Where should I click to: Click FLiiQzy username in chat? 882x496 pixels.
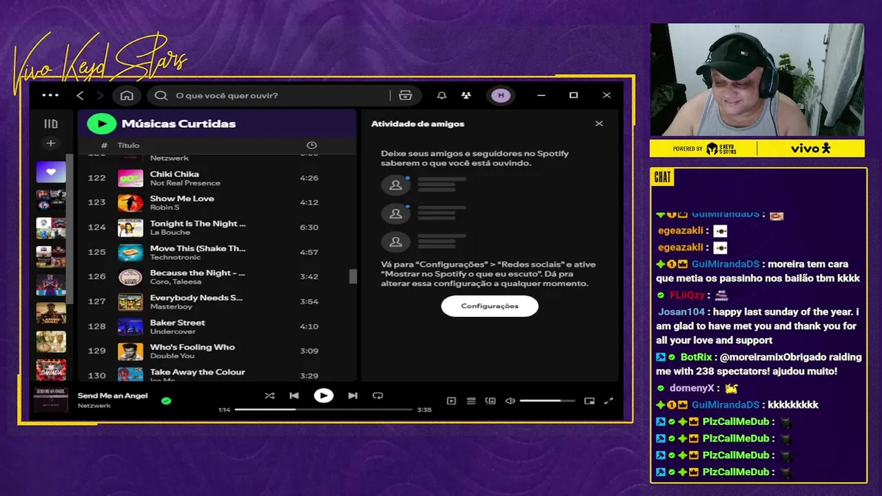[x=687, y=295]
